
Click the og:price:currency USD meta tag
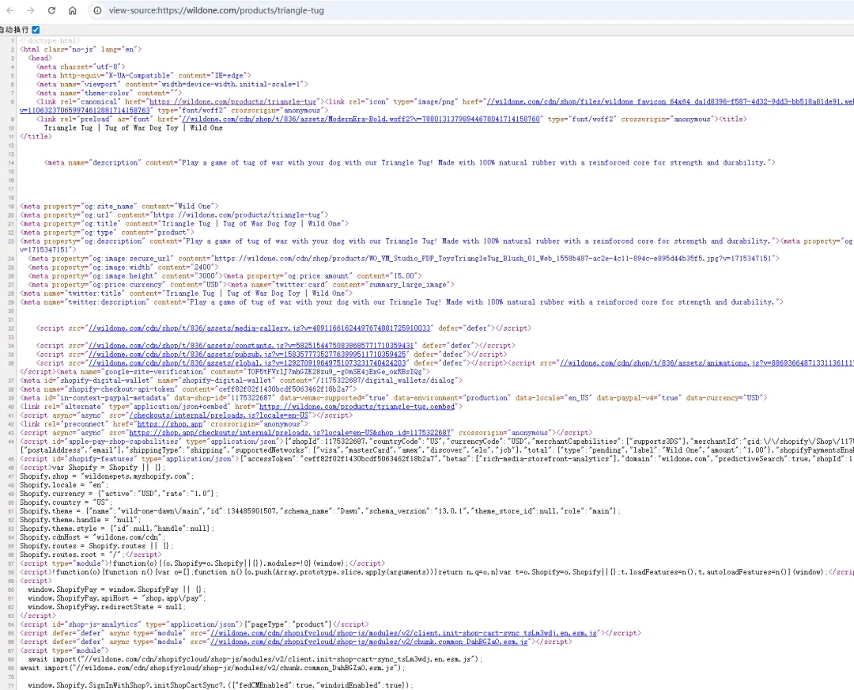tap(127, 285)
